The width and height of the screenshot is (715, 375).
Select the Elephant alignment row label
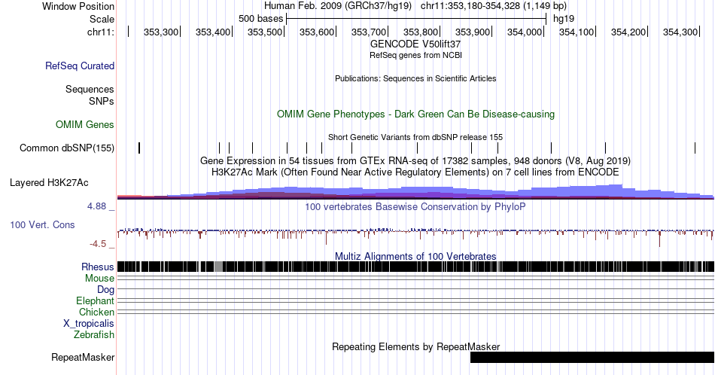[x=96, y=301]
